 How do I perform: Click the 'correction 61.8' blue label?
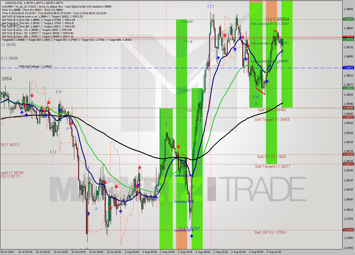point(184,202)
